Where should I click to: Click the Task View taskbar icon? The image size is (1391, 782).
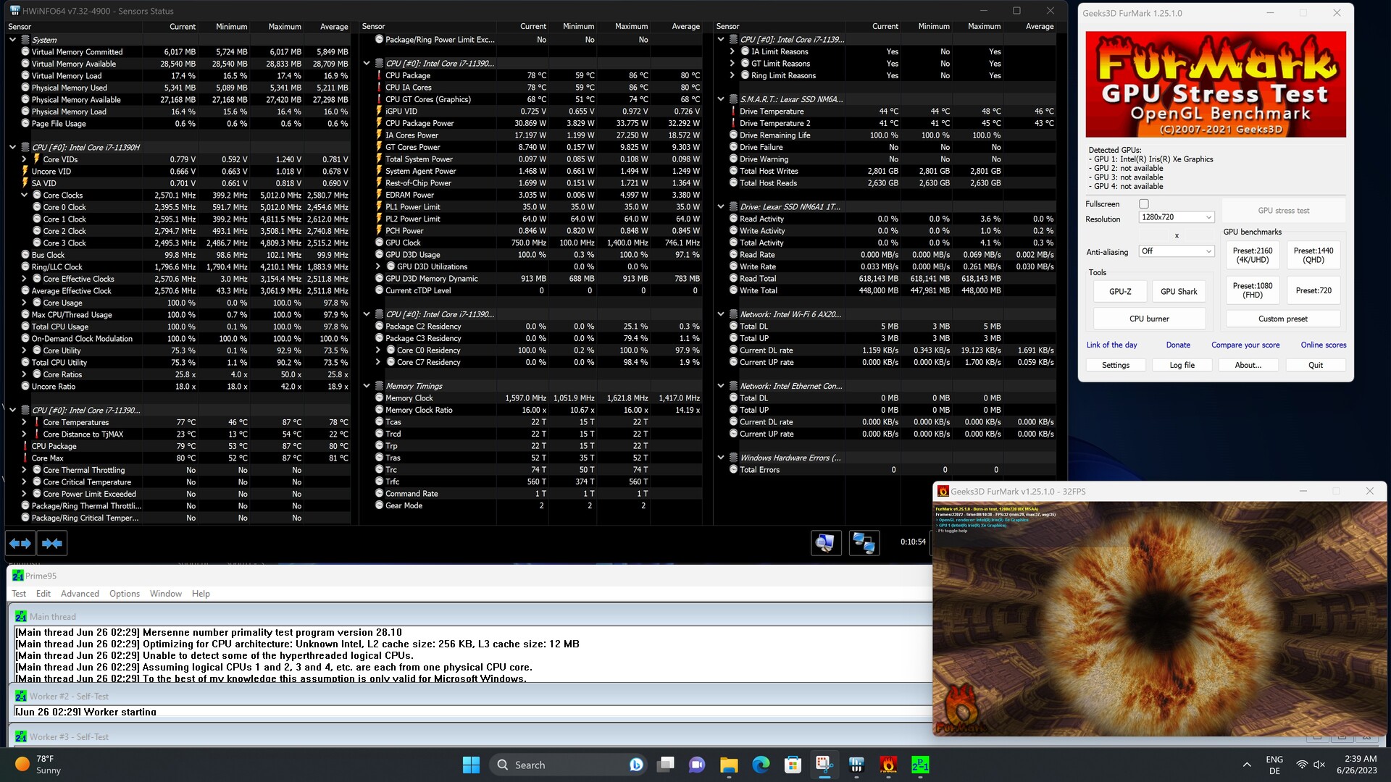(665, 765)
